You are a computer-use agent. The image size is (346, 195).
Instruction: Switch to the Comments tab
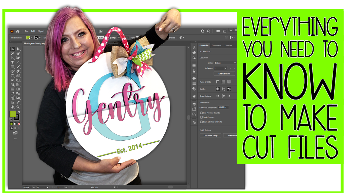coord(217,45)
